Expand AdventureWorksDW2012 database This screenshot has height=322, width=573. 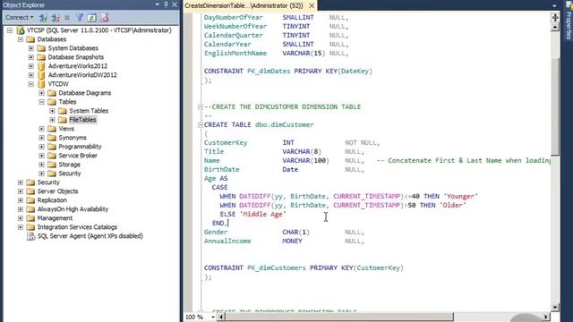[x=31, y=75]
